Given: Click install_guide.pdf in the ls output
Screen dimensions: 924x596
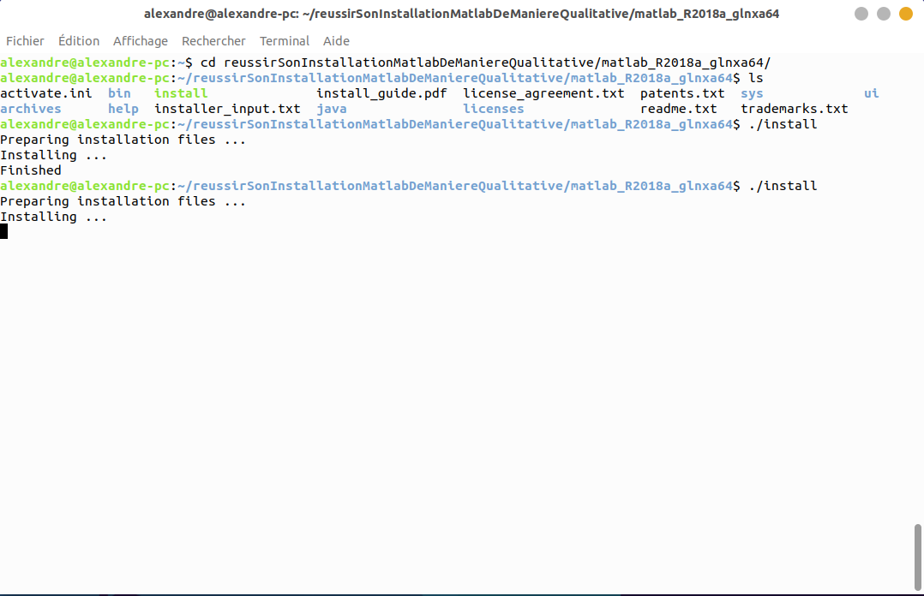Looking at the screenshot, I should click(381, 93).
